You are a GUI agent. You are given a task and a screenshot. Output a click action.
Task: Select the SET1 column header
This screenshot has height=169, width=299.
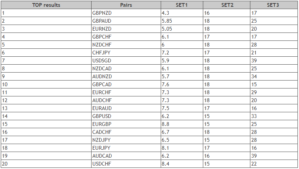182,5
